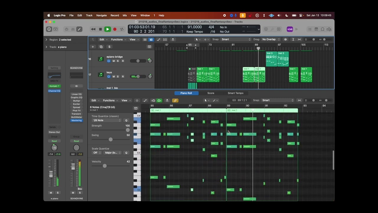This screenshot has height=213, width=378.
Task: Click the Velocity slider knob
Action: point(105,166)
